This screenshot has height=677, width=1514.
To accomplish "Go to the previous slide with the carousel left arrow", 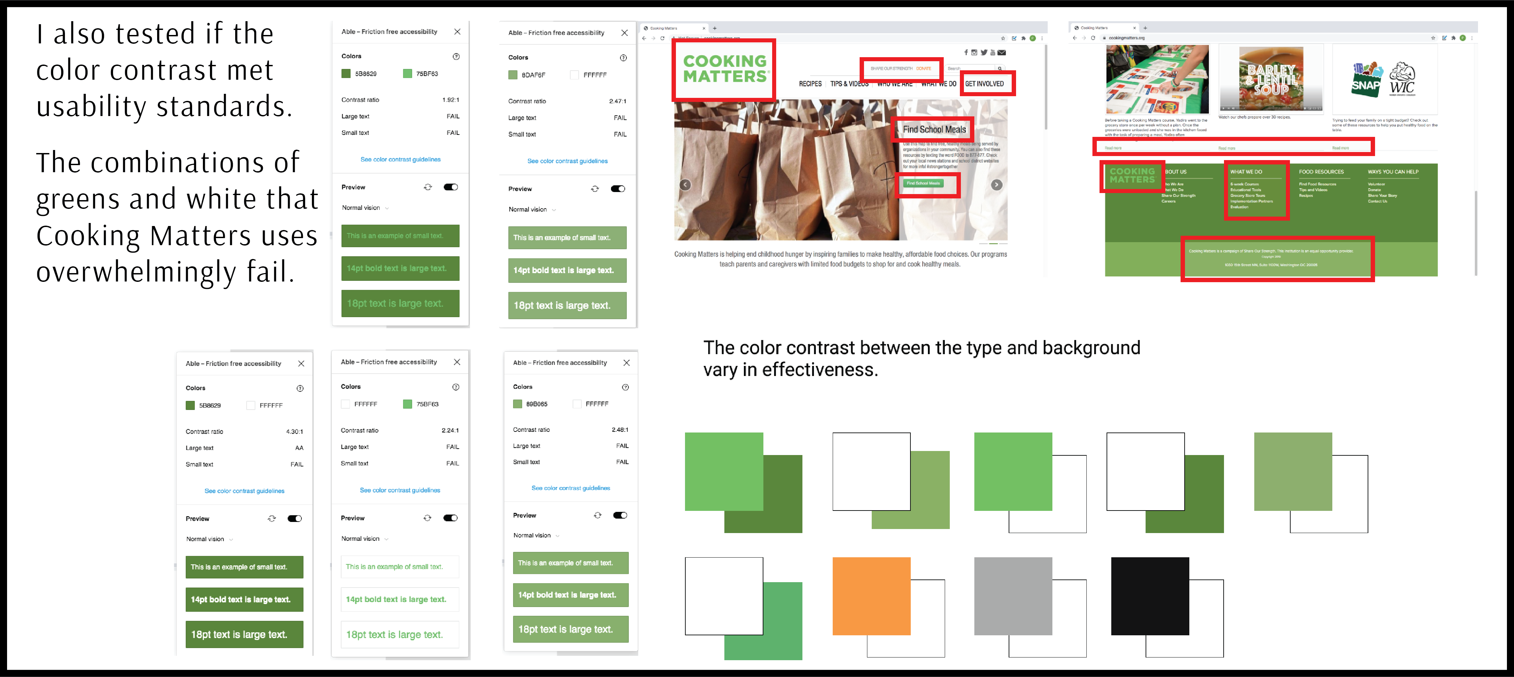I will (x=685, y=185).
